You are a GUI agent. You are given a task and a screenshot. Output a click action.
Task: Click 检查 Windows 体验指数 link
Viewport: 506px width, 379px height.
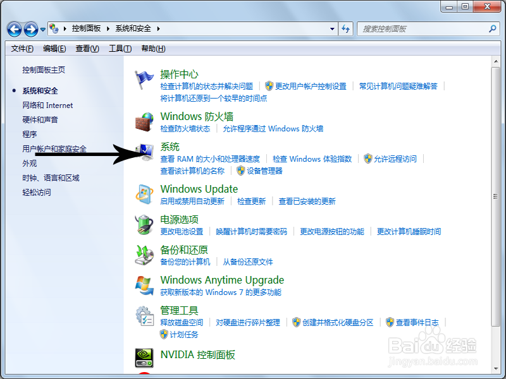pyautogui.click(x=312, y=159)
